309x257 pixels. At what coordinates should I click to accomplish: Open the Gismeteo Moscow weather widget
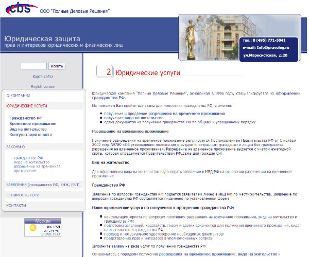point(43,227)
